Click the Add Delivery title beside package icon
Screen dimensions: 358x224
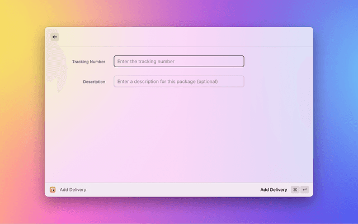(73, 190)
